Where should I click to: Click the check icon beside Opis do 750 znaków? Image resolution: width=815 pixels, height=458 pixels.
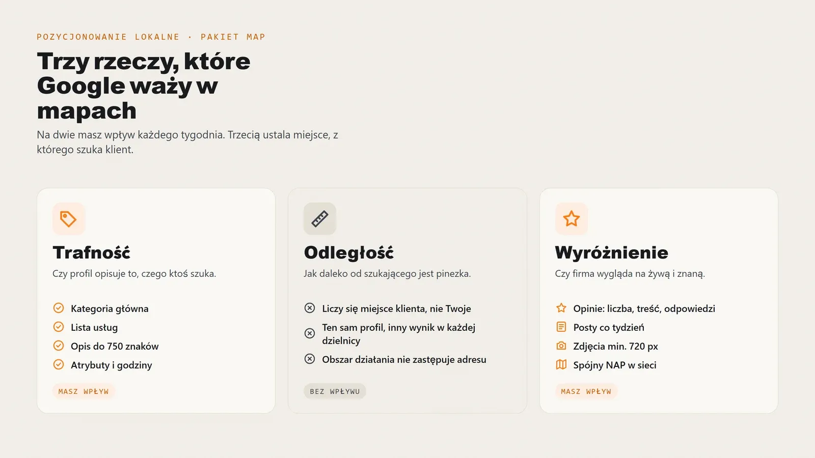(x=59, y=346)
